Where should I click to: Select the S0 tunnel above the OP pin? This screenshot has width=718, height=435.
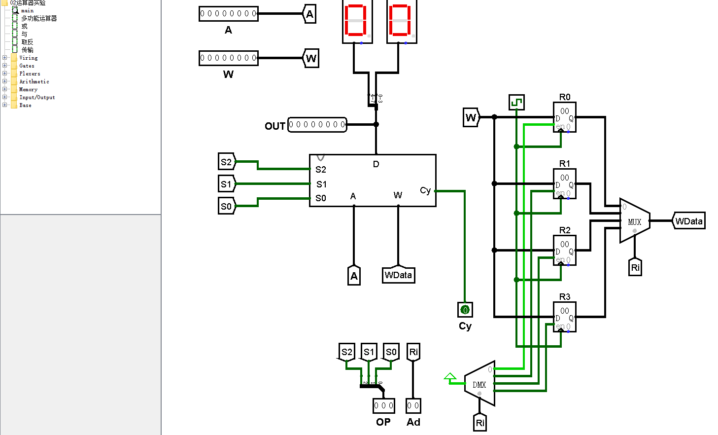391,352
